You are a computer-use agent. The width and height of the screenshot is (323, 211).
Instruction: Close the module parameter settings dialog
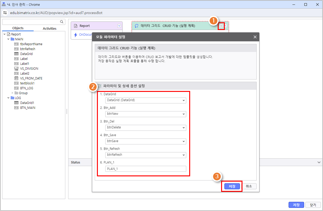point(255,37)
